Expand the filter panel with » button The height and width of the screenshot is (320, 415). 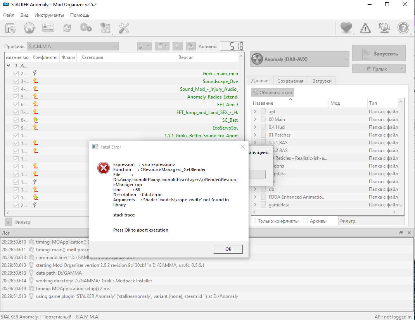point(8,222)
